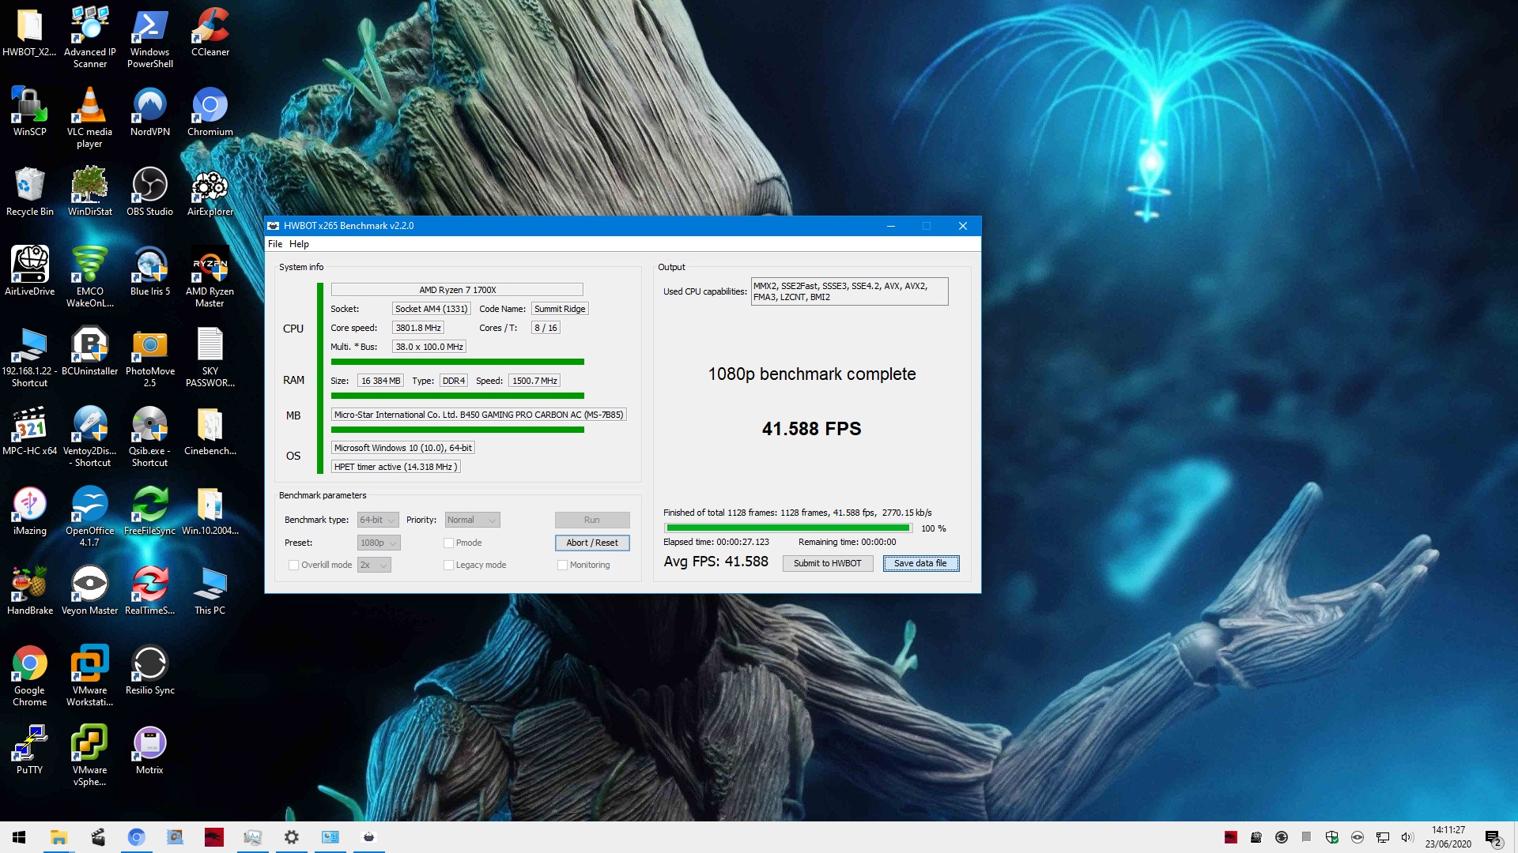The height and width of the screenshot is (853, 1518).
Task: Select the FreeFileSync desktop icon
Action: (x=149, y=510)
